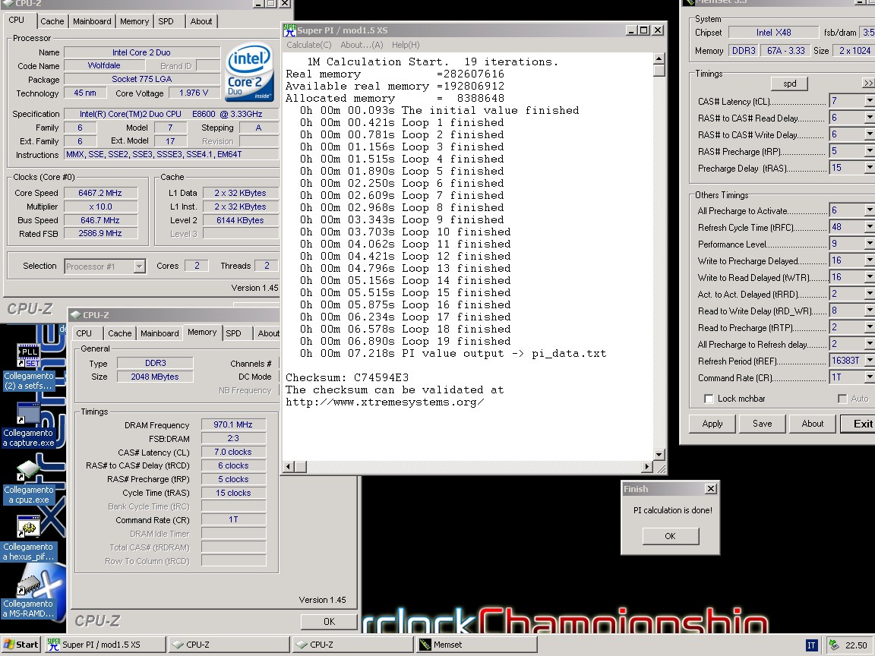
Task: Open RAS# to CAS# Write Delay dropdown
Action: pyautogui.click(x=870, y=134)
